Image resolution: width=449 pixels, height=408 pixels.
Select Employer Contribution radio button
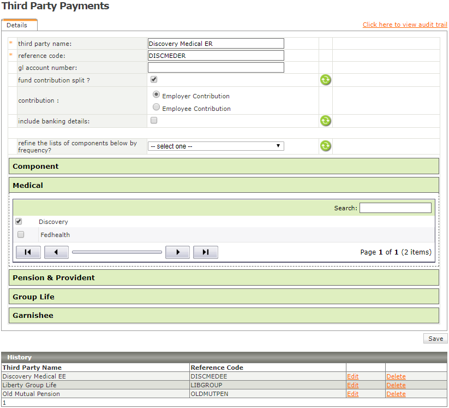pyautogui.click(x=156, y=94)
